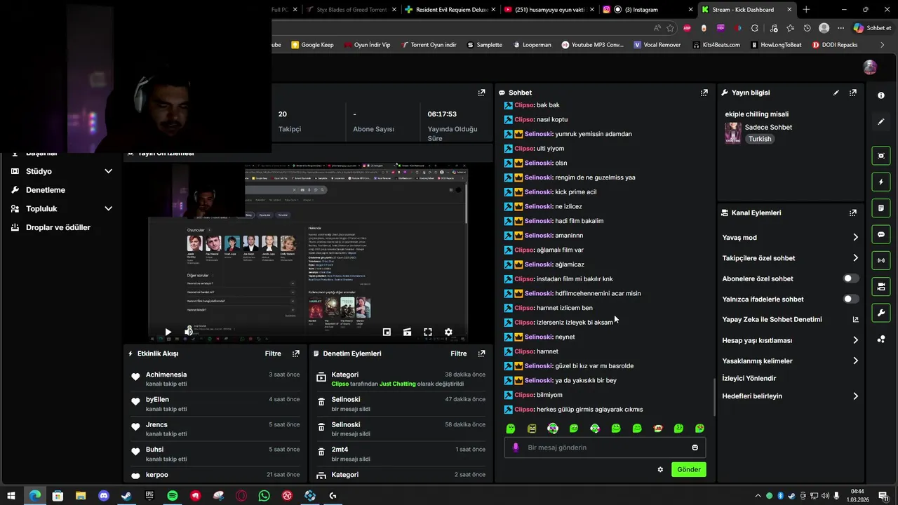This screenshot has width=898, height=505.
Task: Click the lightning bolt icon in right sidebar
Action: [881, 182]
